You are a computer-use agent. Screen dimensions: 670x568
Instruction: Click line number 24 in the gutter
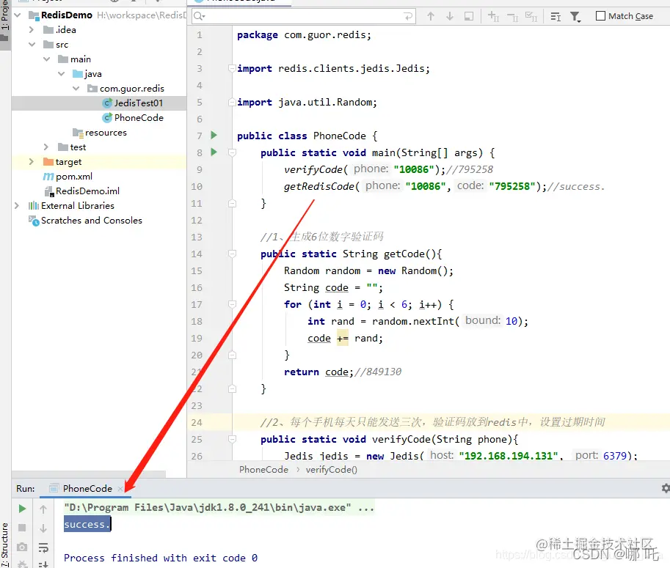pos(197,422)
